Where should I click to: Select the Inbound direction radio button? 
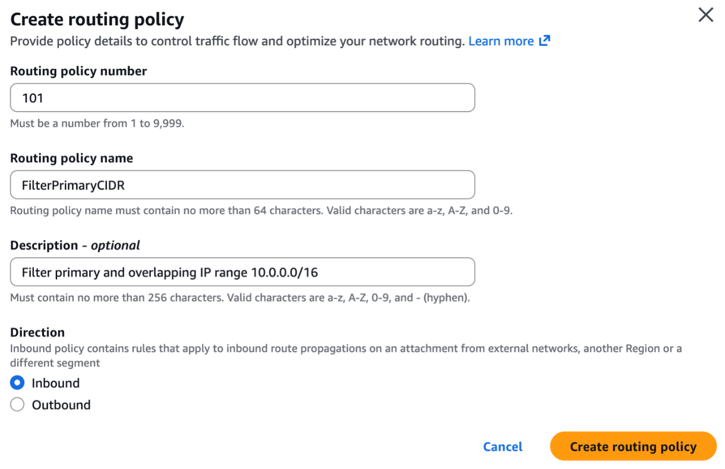click(x=17, y=383)
